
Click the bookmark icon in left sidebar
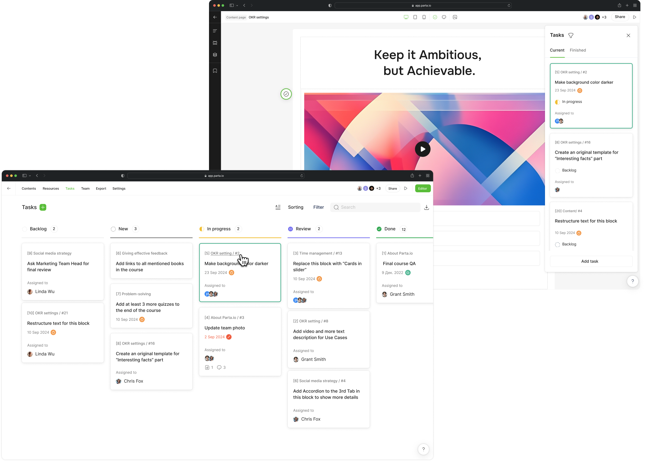[215, 71]
